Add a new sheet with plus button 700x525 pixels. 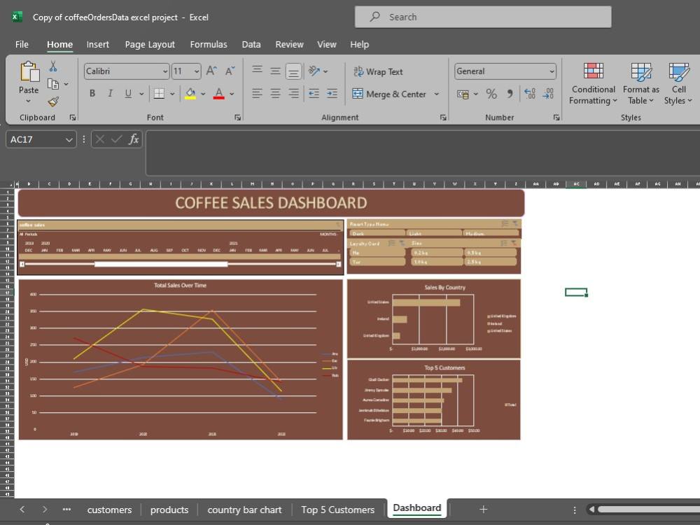click(483, 510)
